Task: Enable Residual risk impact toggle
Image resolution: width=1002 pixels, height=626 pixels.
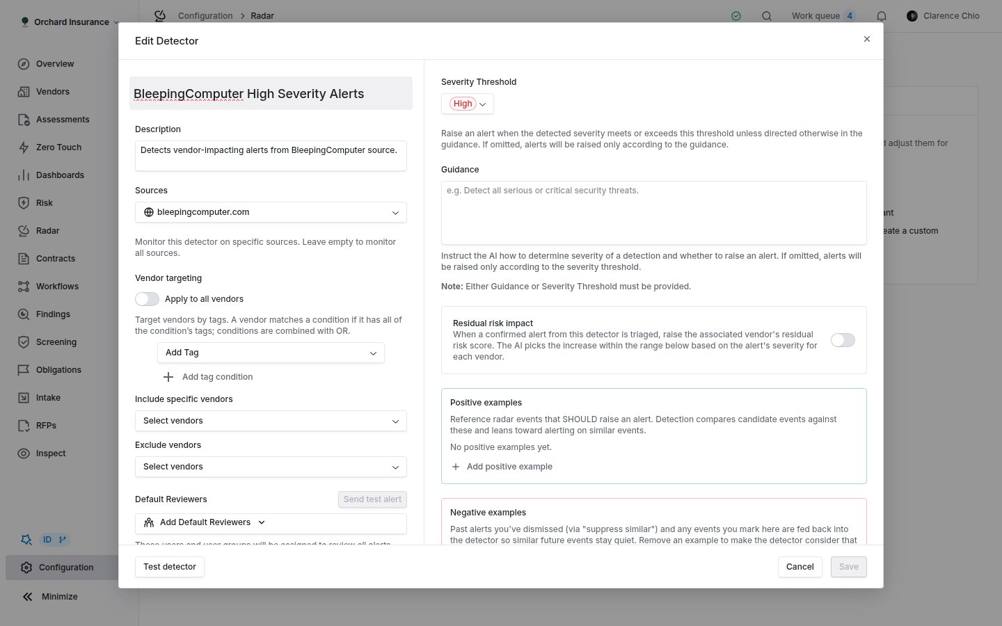Action: click(x=843, y=340)
